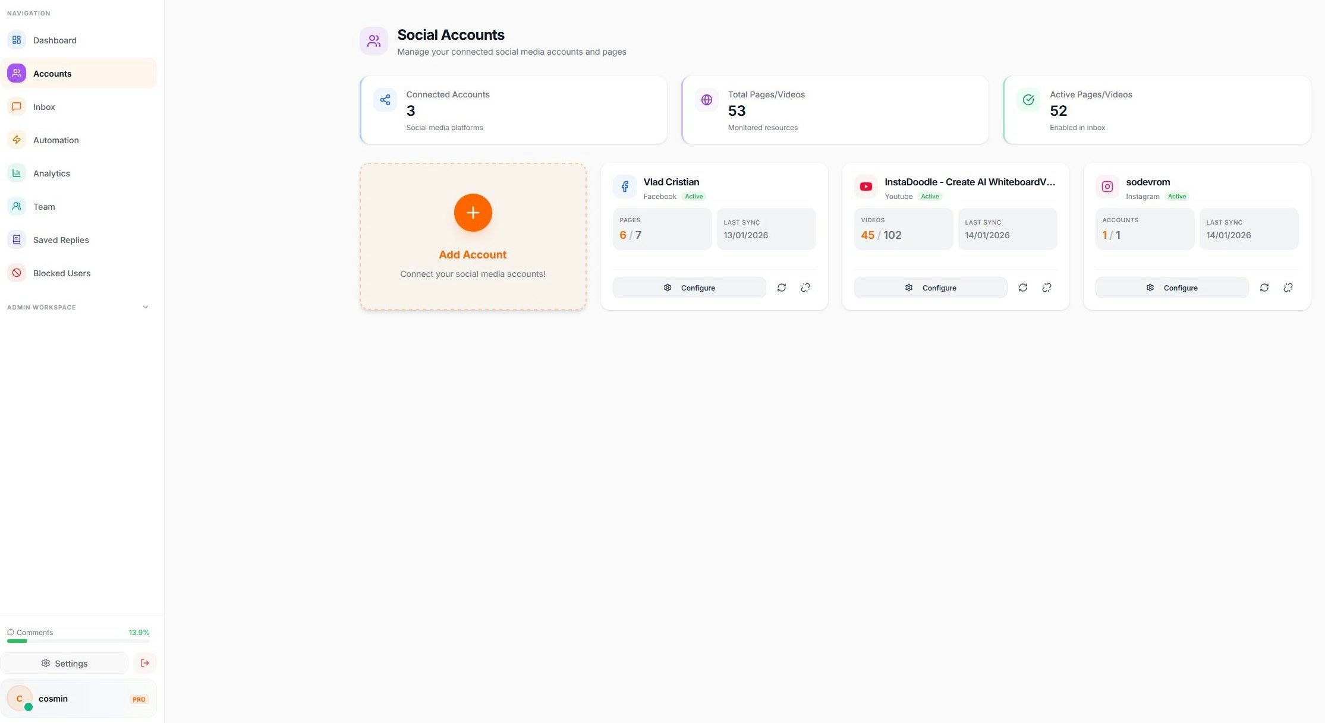Open Analytics via the chart icon
1325x723 pixels.
point(16,173)
